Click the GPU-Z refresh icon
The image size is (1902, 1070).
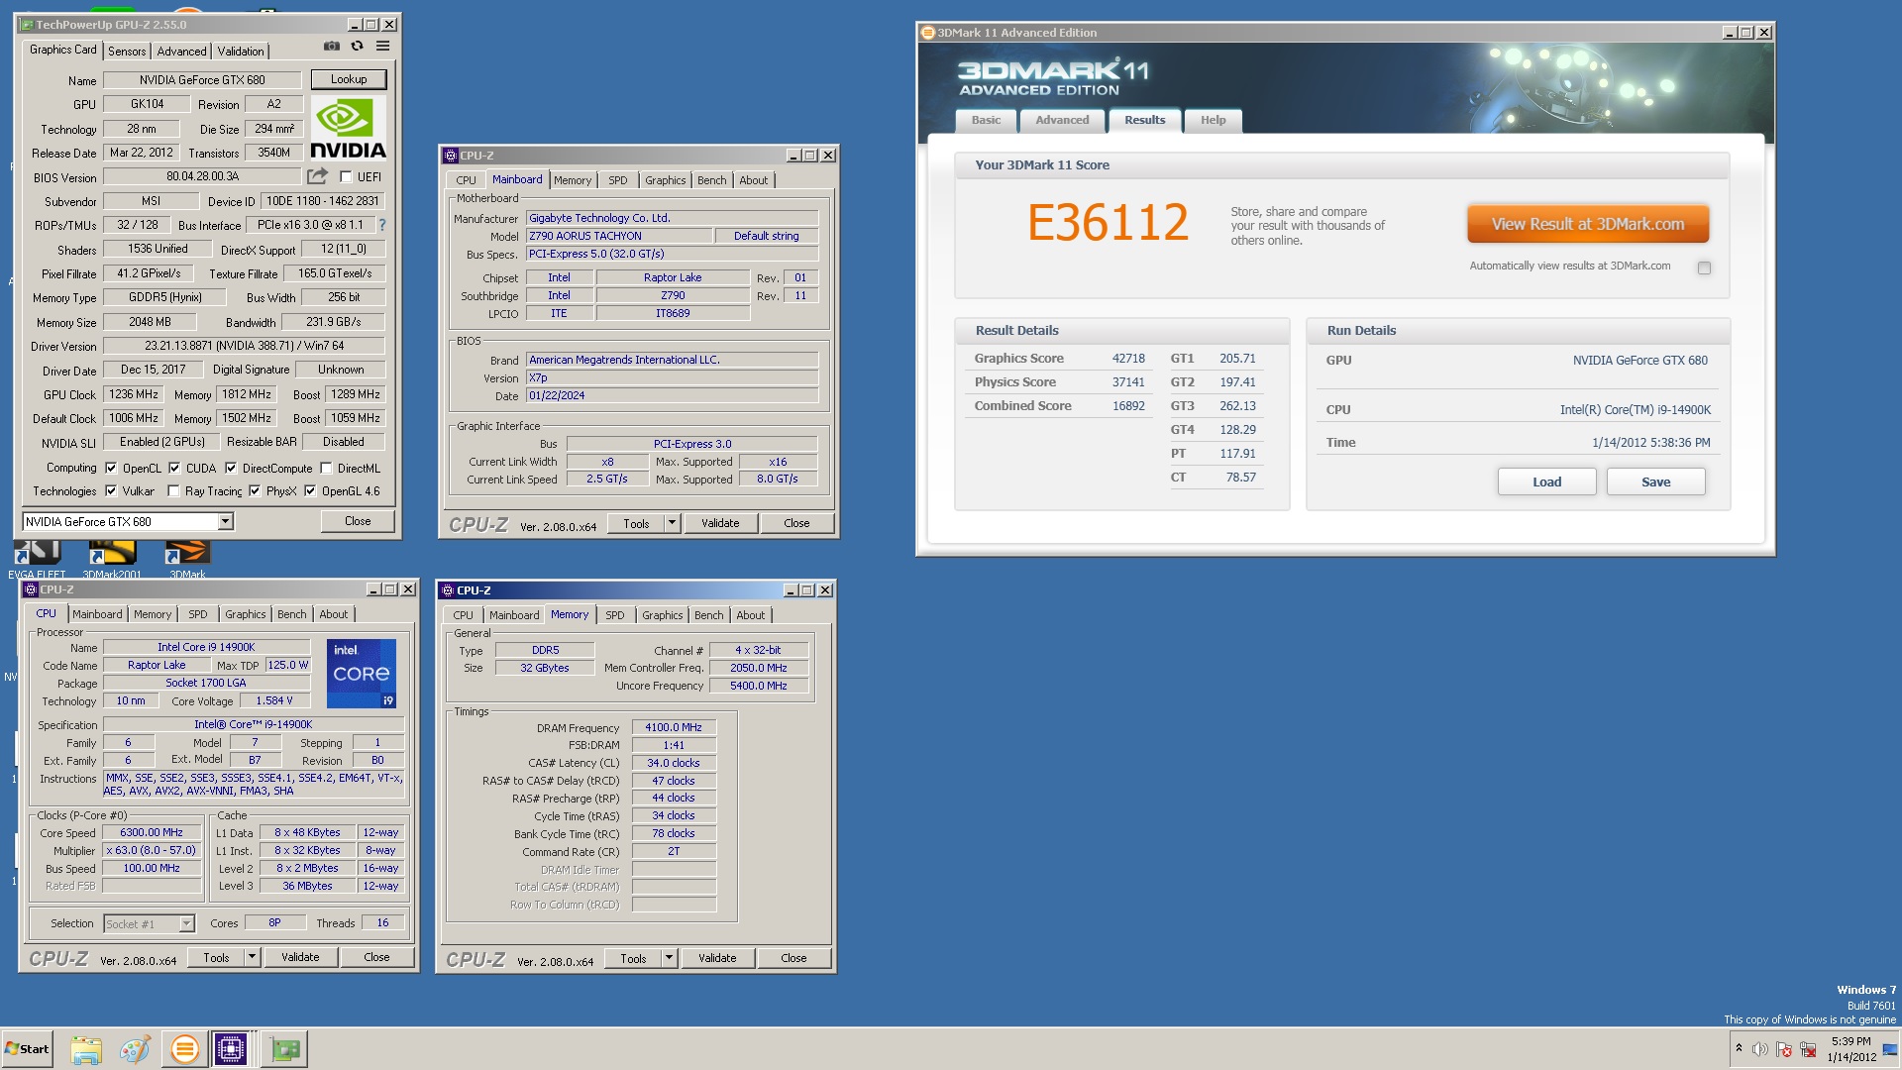pyautogui.click(x=357, y=47)
